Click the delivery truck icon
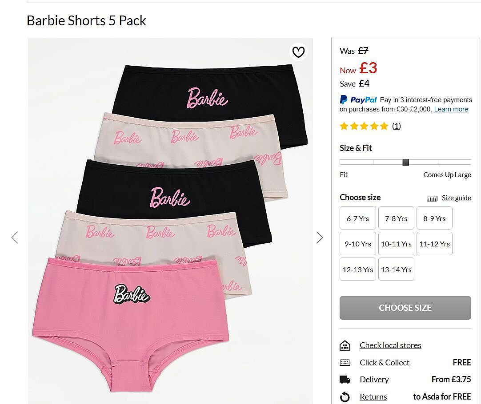Image resolution: width=481 pixels, height=404 pixels. pos(345,380)
